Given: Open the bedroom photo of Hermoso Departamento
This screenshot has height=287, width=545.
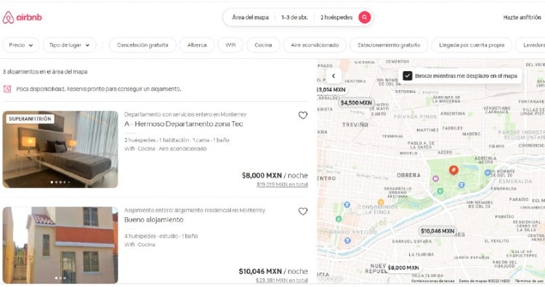Looking at the screenshot, I should click(60, 150).
